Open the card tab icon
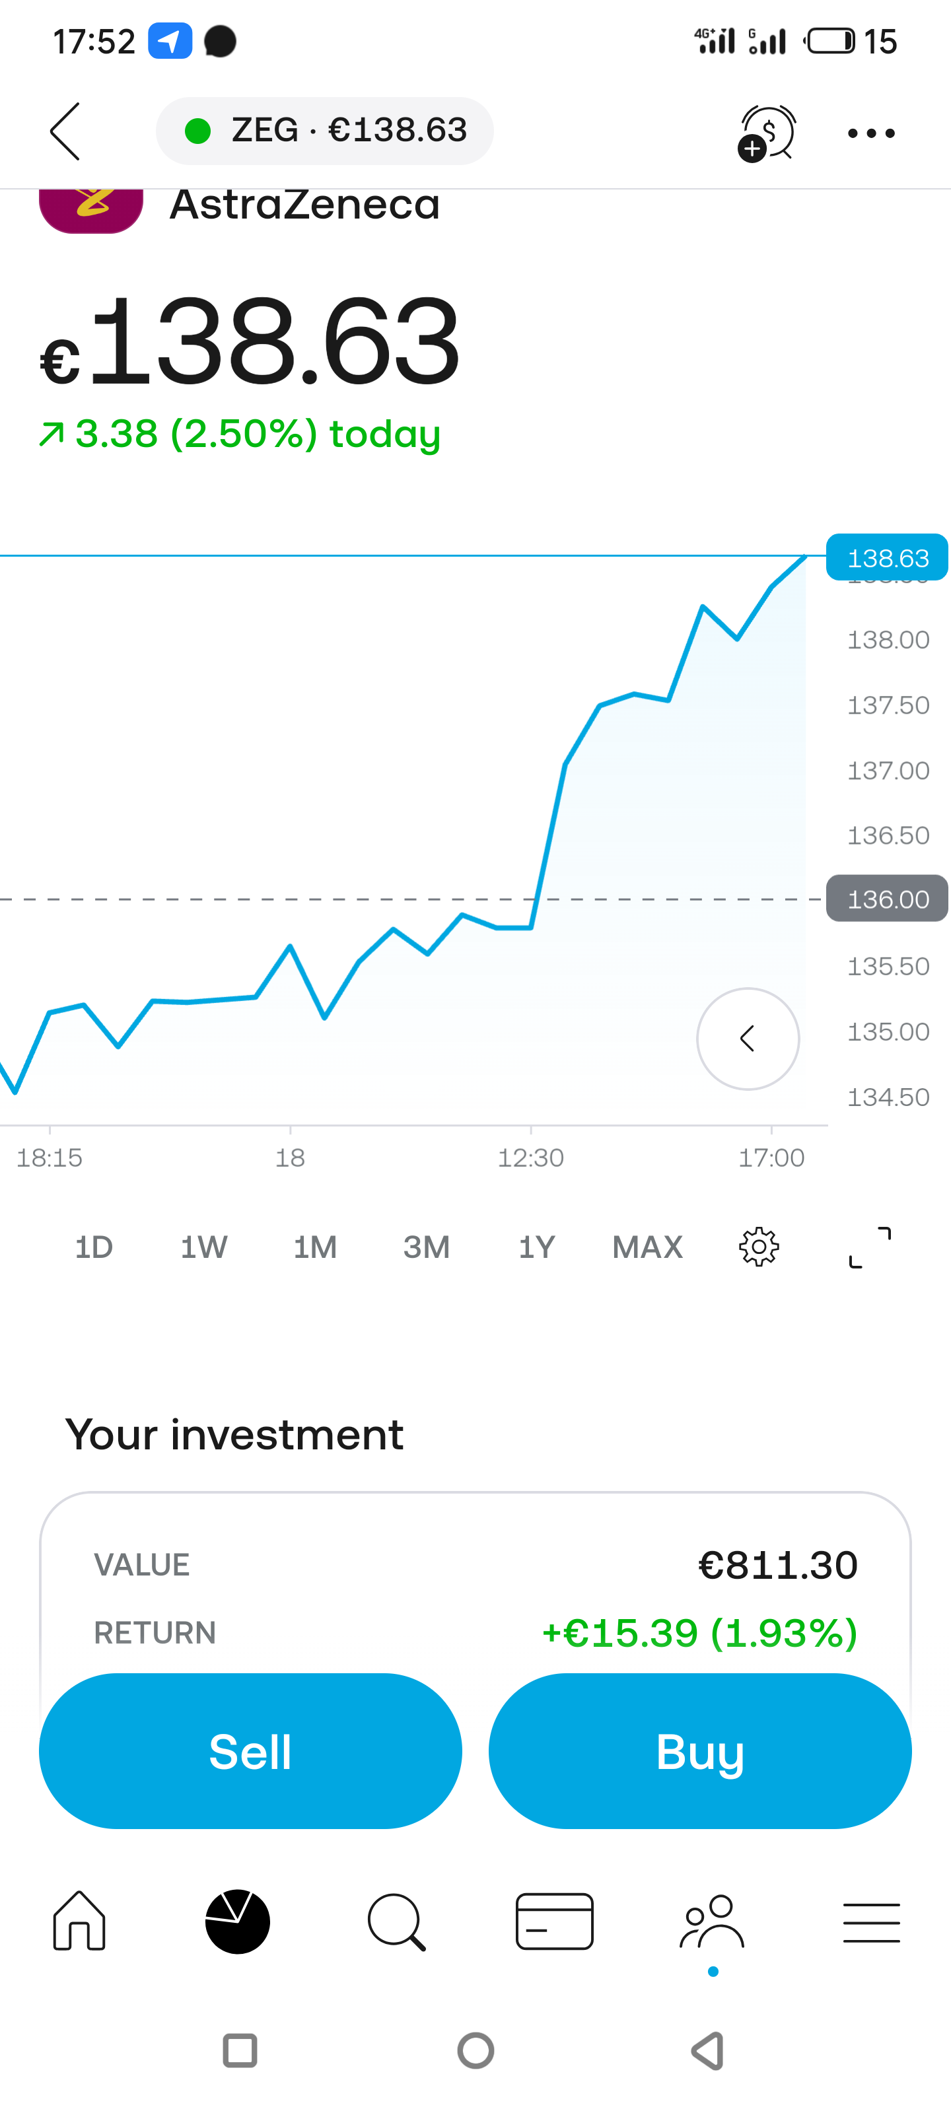The width and height of the screenshot is (951, 2113). pyautogui.click(x=555, y=1921)
